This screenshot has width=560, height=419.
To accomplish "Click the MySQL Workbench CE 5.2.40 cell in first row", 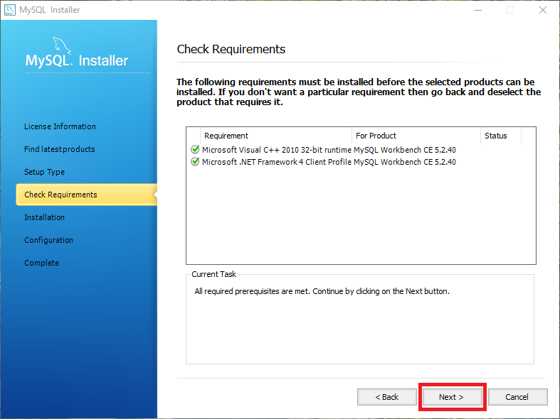I will (x=405, y=150).
